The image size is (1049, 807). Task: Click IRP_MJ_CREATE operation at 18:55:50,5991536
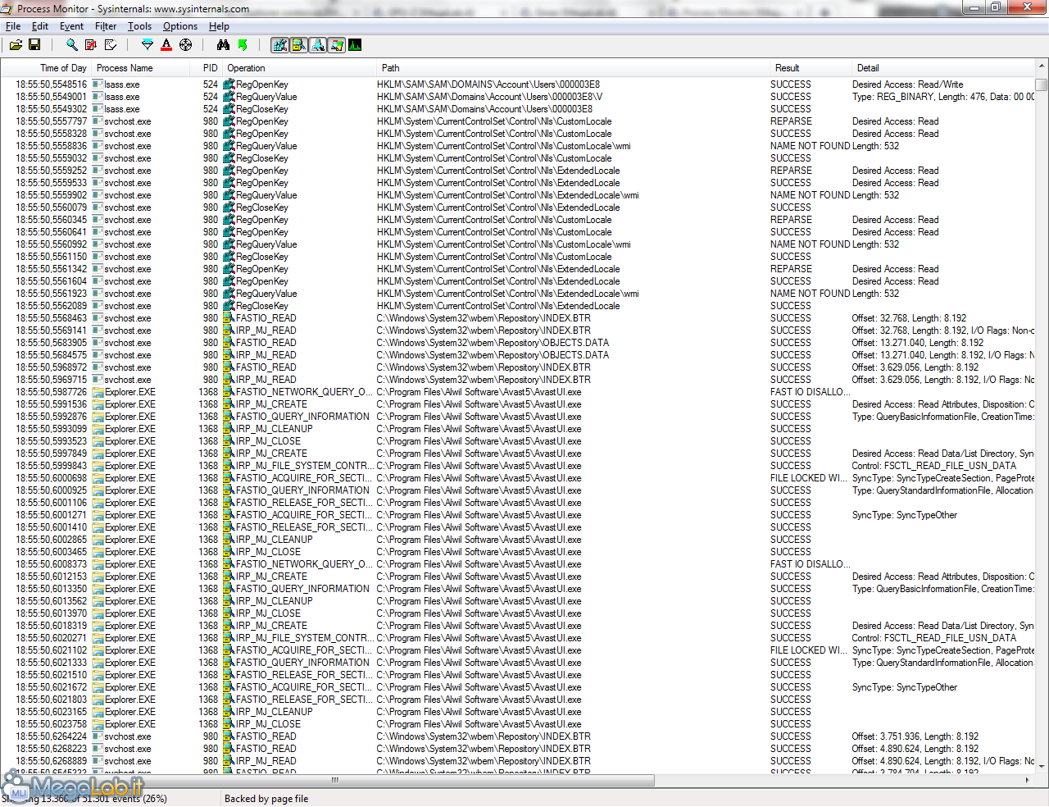point(271,404)
